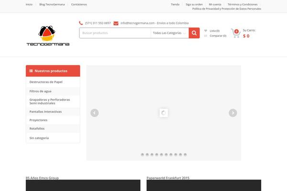This screenshot has height=191, width=287.
Task: Click the red search magnifier button
Action: pyautogui.click(x=194, y=33)
